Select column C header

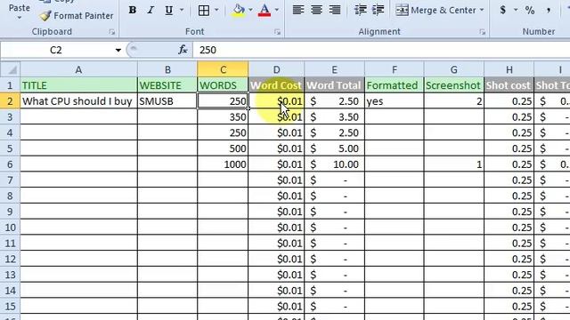tap(223, 69)
